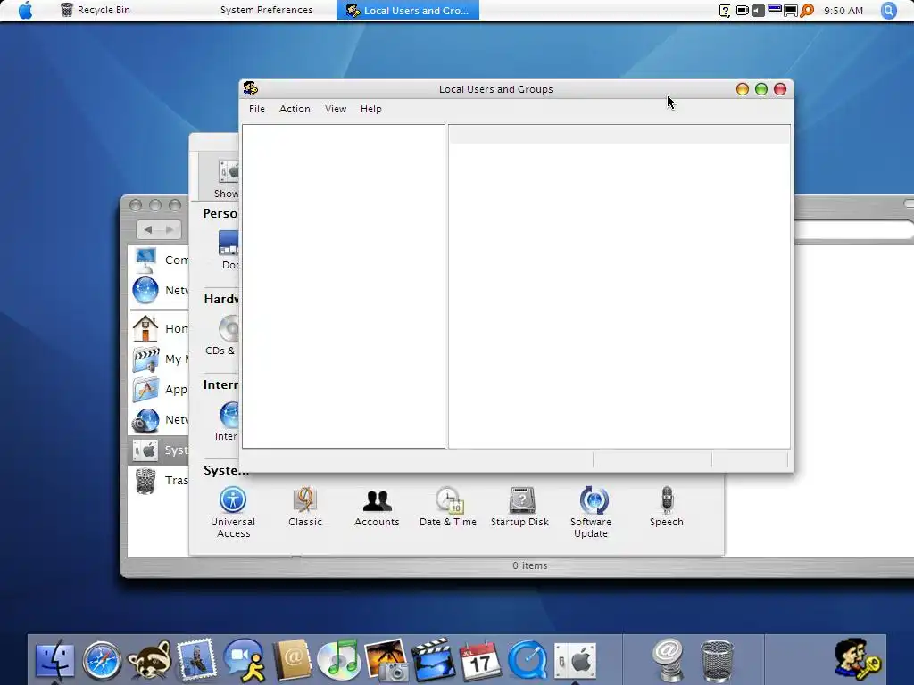Click the right pane column header bar
The height and width of the screenshot is (685, 914).
pyautogui.click(x=619, y=135)
